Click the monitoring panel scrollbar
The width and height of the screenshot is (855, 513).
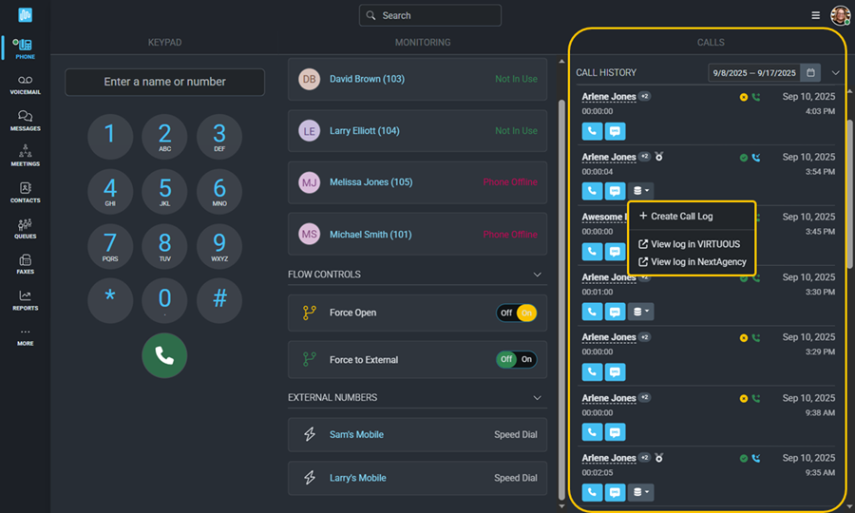(561, 298)
